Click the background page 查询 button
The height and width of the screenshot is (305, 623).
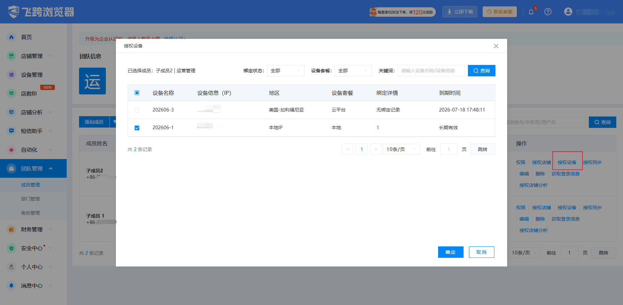[x=602, y=122]
